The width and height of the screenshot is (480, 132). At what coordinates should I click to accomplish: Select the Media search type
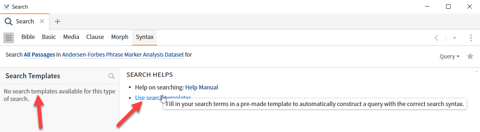(71, 37)
